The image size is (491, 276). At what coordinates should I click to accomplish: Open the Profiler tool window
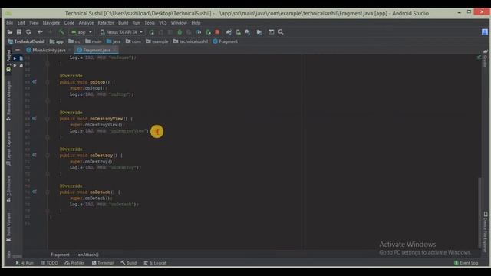coord(74,263)
